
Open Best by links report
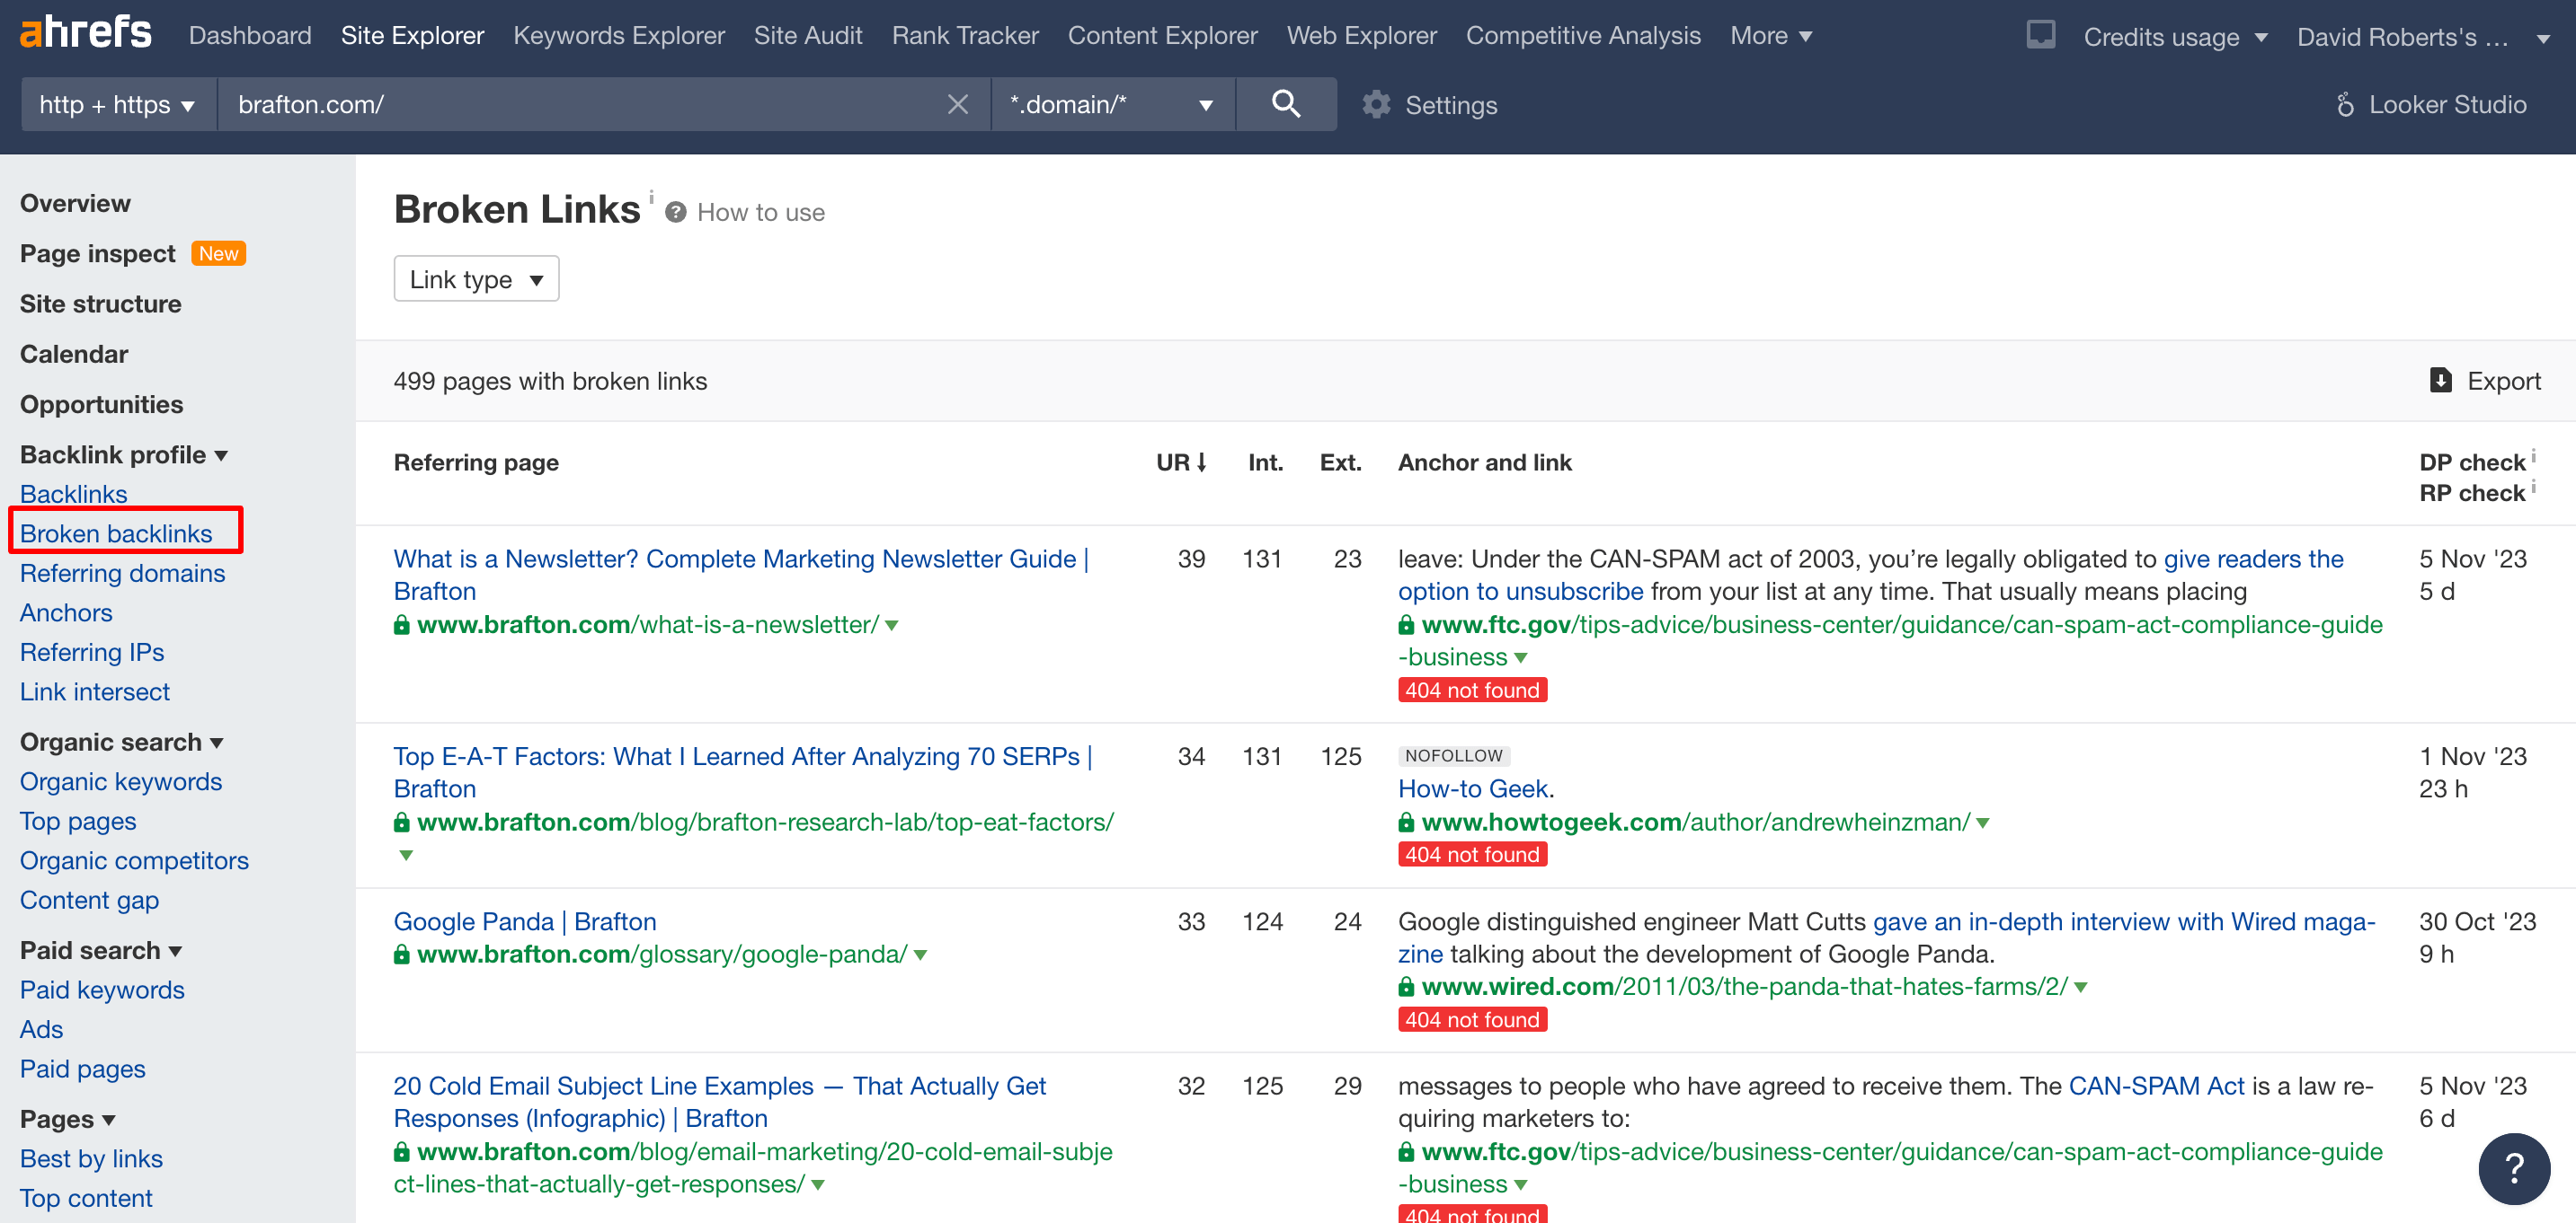point(91,1158)
